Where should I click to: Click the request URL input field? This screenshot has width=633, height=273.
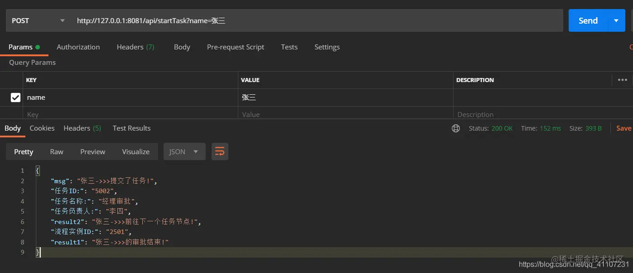coord(317,20)
